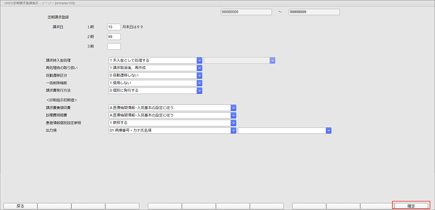This screenshot has width=435, height=210.
Task: Click the 確定 button
Action: (x=411, y=206)
